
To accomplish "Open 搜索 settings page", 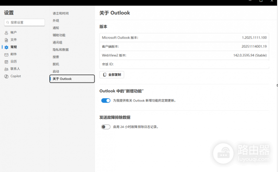I will click(56, 57).
